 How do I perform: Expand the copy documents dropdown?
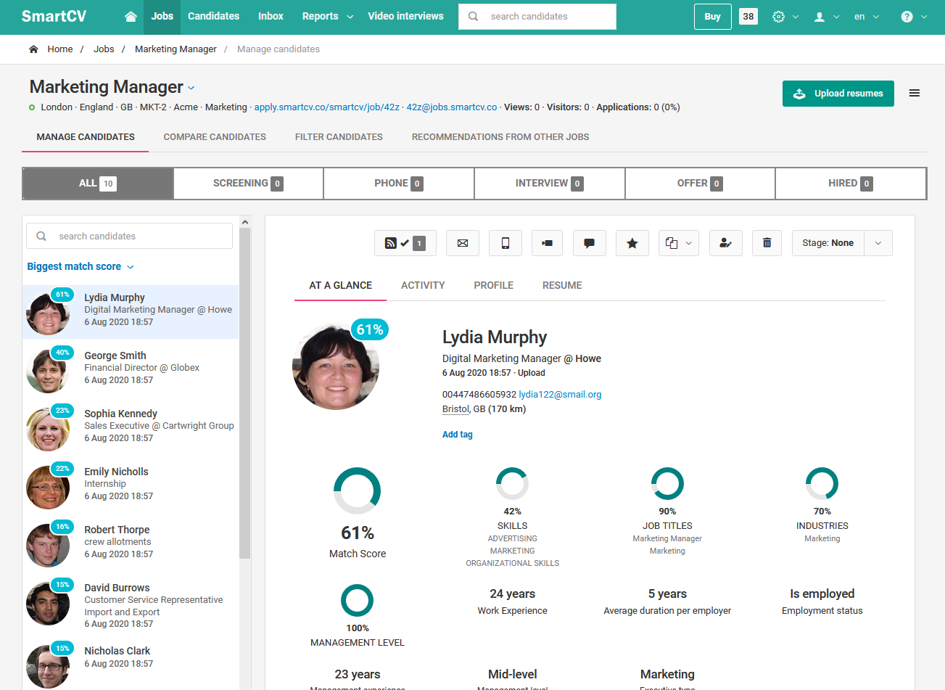[x=679, y=243]
